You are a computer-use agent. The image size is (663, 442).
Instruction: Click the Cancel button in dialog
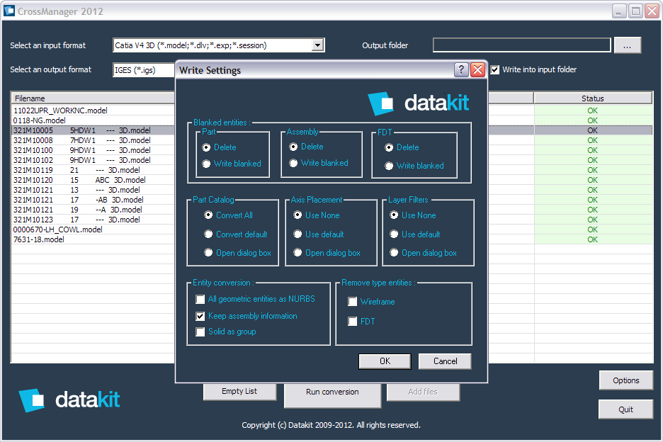445,361
